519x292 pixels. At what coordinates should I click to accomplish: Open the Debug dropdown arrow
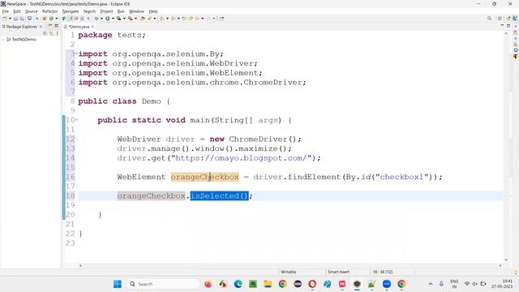pos(101,19)
